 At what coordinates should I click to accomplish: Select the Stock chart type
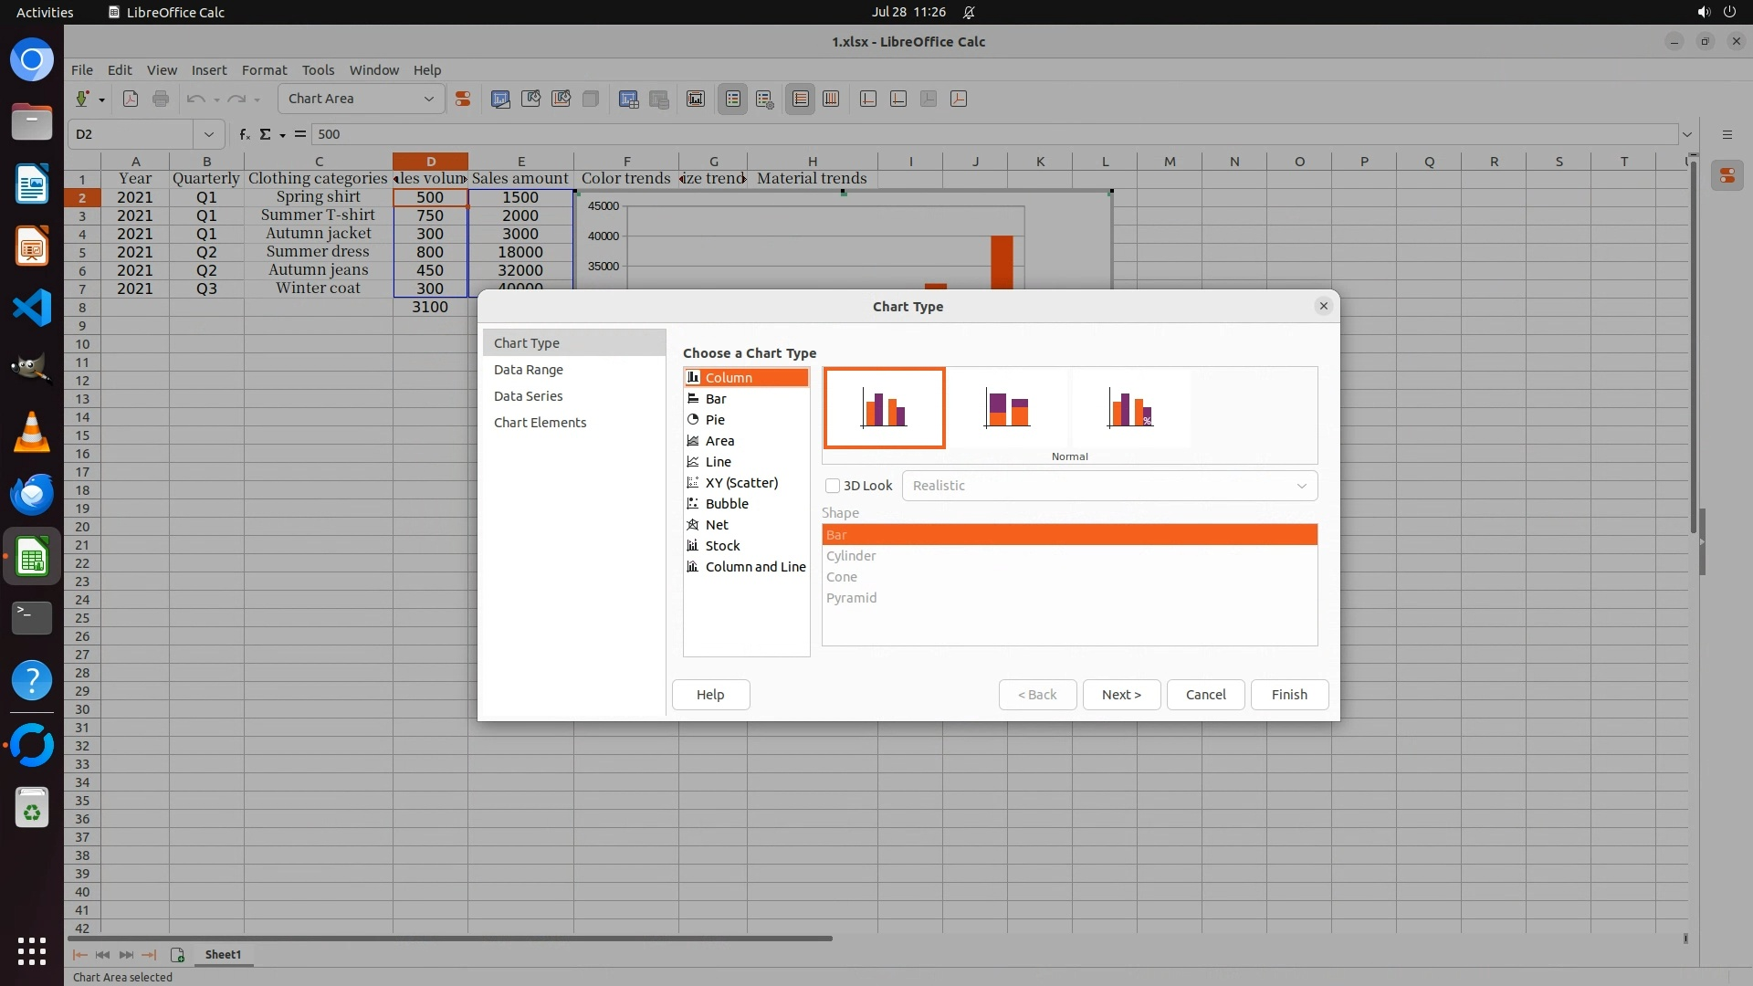pyautogui.click(x=722, y=546)
